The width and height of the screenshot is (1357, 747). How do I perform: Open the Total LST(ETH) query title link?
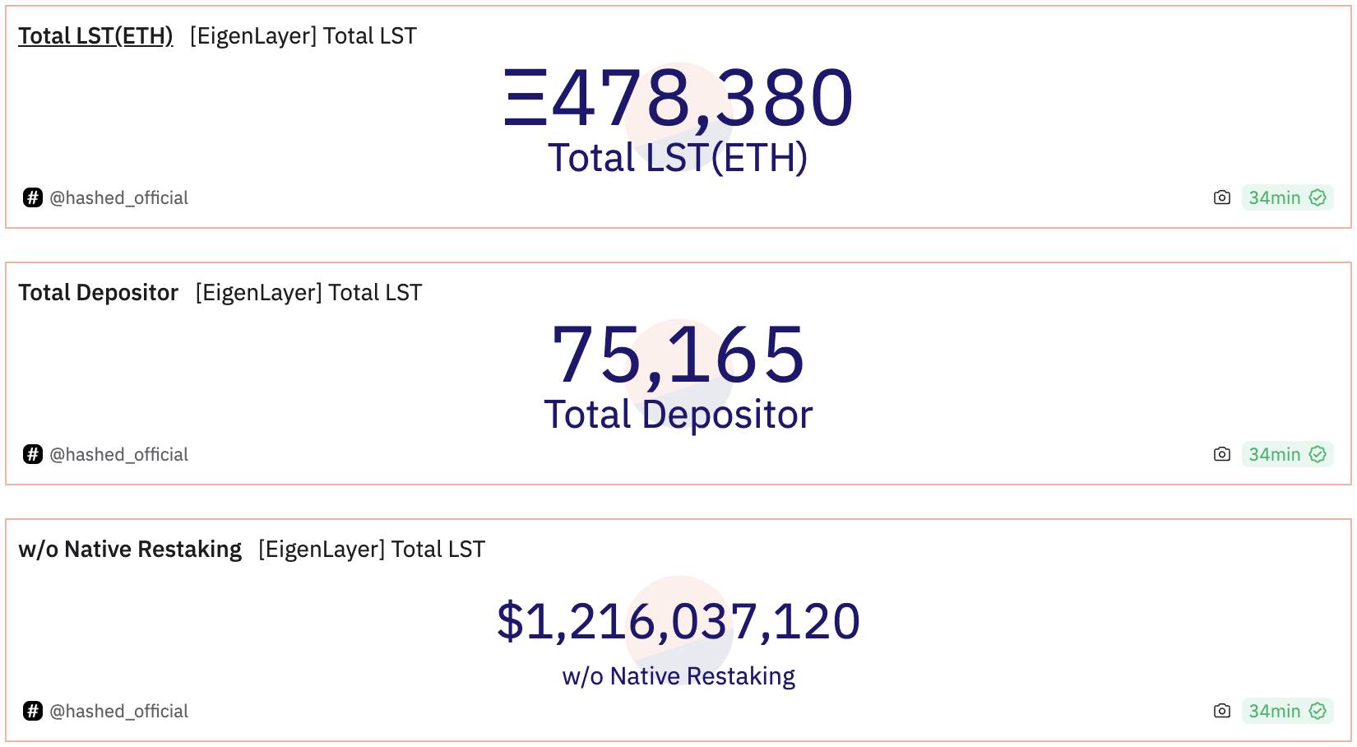tap(95, 35)
